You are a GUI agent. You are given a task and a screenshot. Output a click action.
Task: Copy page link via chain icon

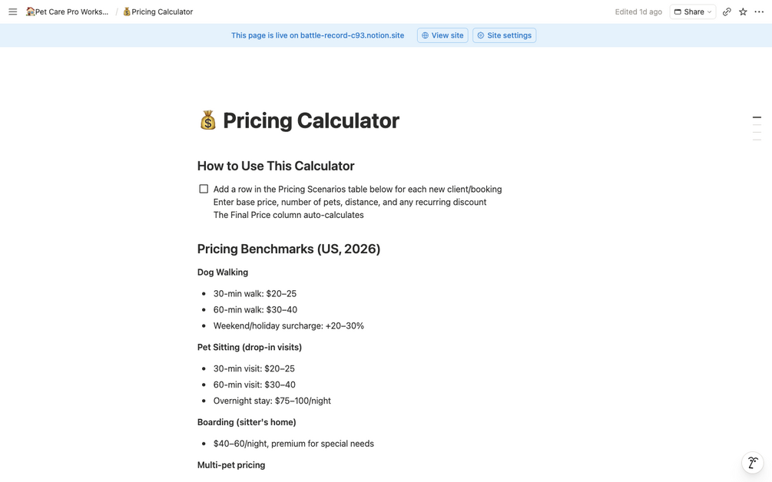point(727,12)
